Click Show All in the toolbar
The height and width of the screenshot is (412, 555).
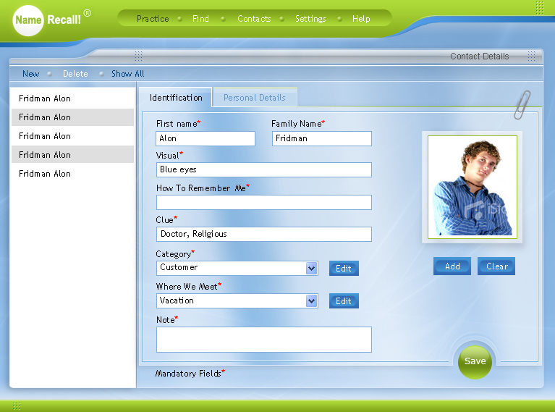point(127,74)
